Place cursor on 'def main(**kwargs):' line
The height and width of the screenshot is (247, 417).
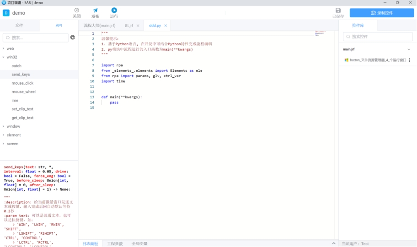tap(122, 97)
